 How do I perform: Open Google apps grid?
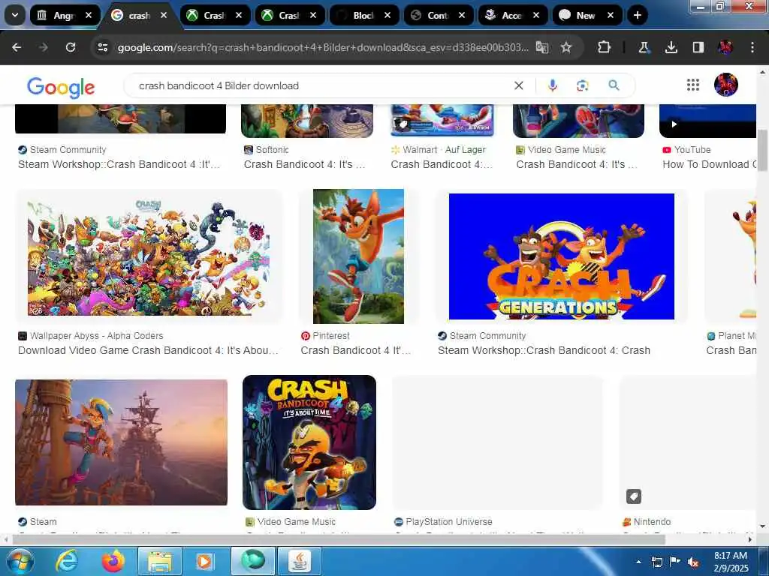[693, 85]
